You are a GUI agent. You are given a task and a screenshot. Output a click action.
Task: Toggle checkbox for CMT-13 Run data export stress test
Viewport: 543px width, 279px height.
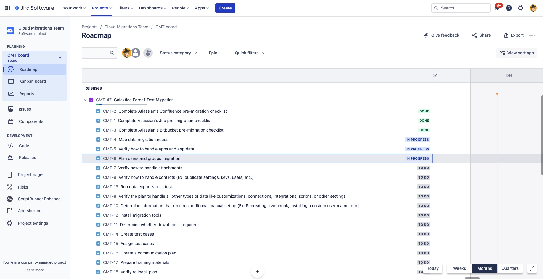(x=98, y=187)
